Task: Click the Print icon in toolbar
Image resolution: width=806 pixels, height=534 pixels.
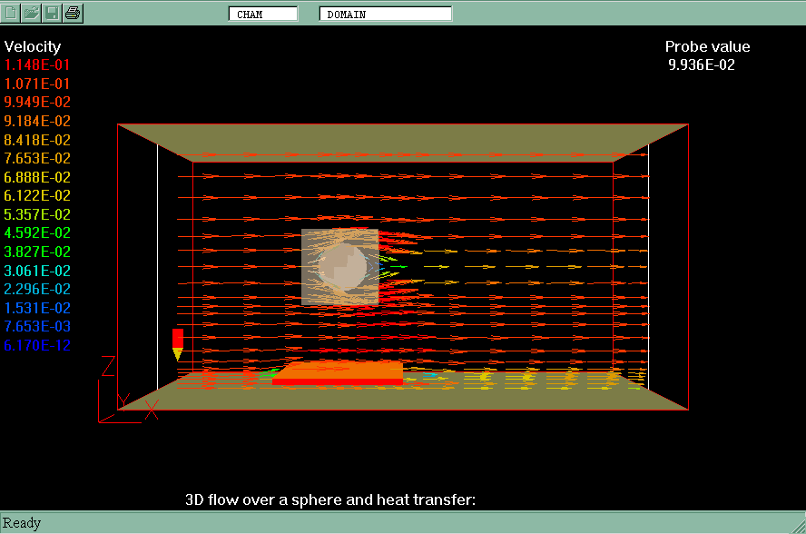Action: coord(73,13)
